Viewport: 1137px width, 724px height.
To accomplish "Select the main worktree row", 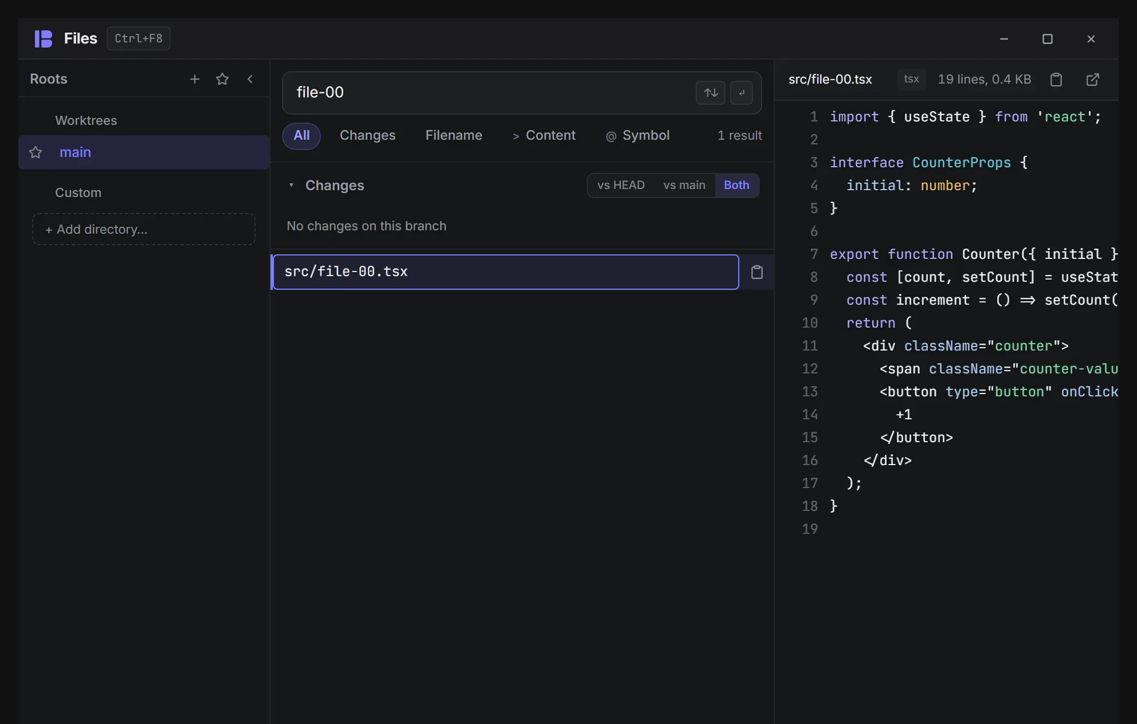I will [x=144, y=152].
